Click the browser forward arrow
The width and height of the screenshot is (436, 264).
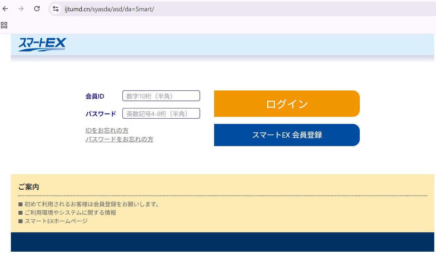[x=21, y=9]
